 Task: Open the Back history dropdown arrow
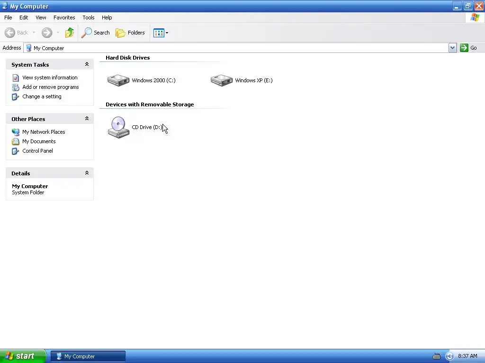coord(34,33)
